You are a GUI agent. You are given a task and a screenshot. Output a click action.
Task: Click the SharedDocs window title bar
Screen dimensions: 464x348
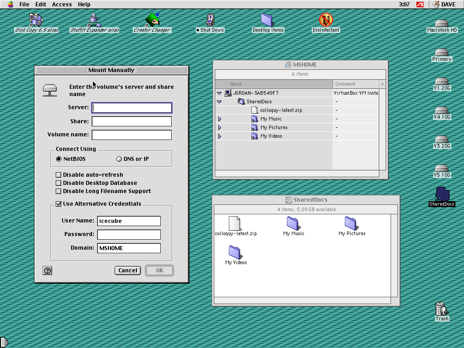(306, 200)
